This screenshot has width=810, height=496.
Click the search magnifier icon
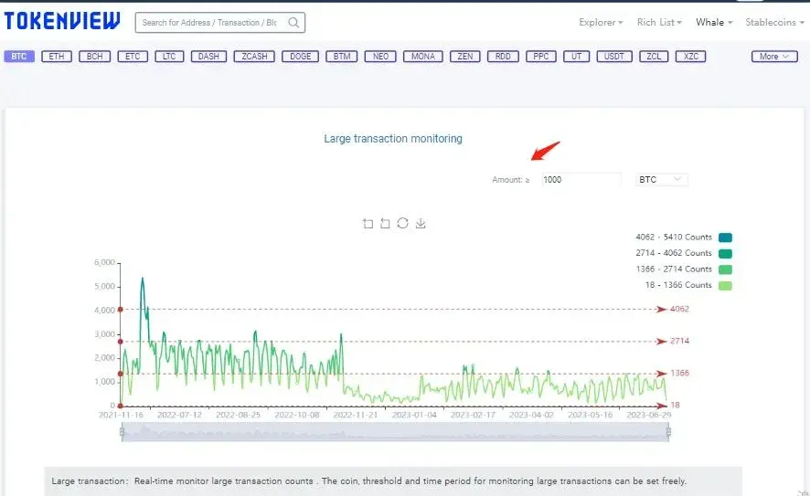(293, 23)
